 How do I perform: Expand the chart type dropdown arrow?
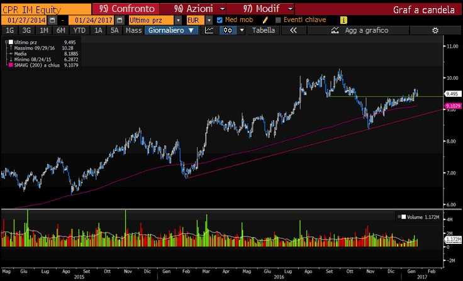(x=242, y=30)
